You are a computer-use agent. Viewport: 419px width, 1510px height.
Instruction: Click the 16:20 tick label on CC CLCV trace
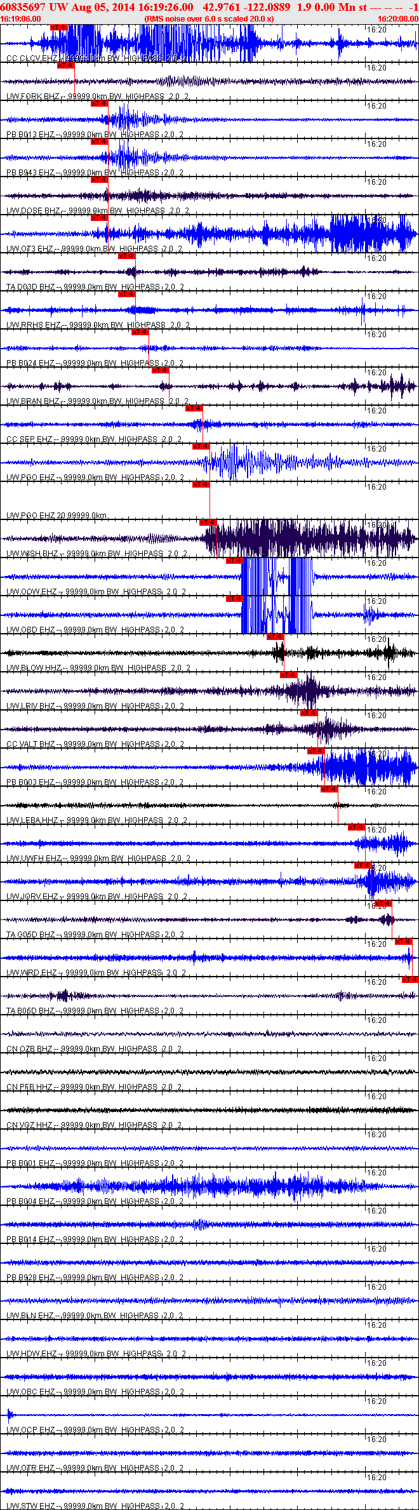click(x=377, y=30)
